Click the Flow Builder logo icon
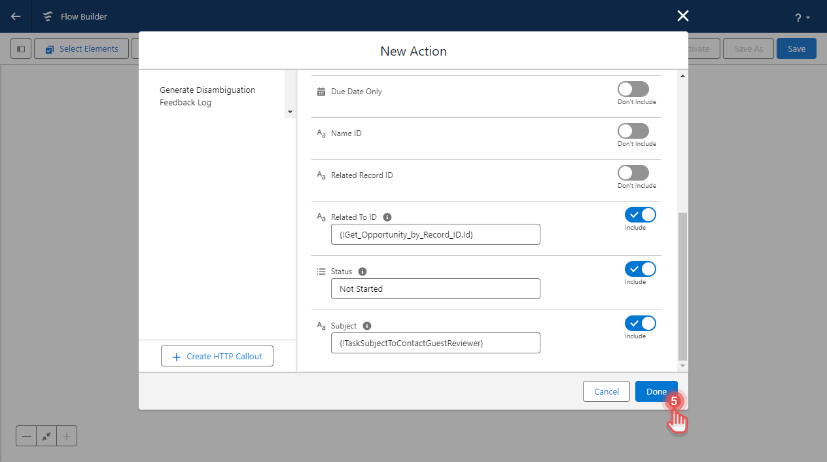The width and height of the screenshot is (827, 462). (x=47, y=16)
